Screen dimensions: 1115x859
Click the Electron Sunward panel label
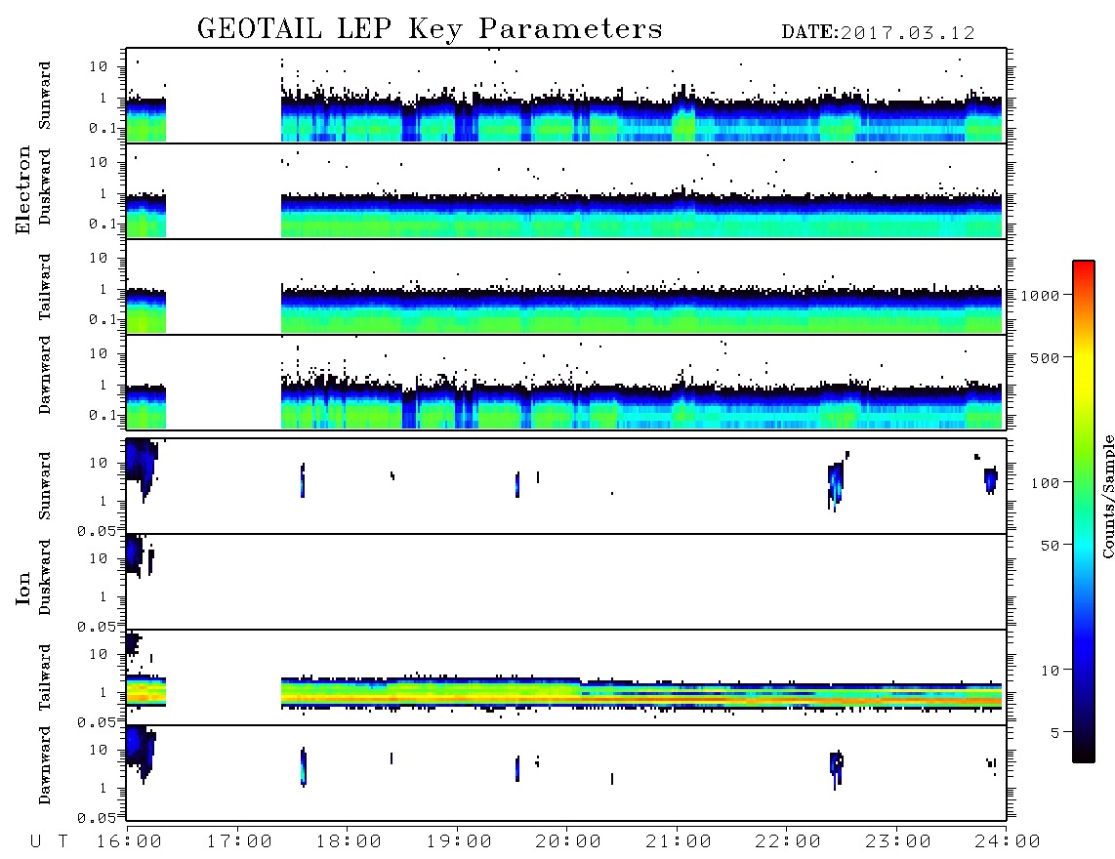pos(45,96)
